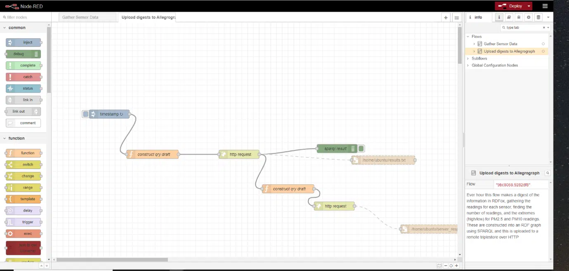Click the Deploy button

tap(510, 6)
